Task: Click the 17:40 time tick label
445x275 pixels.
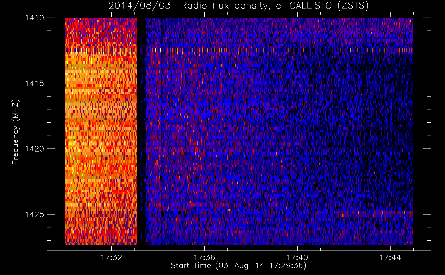Action: 297,257
